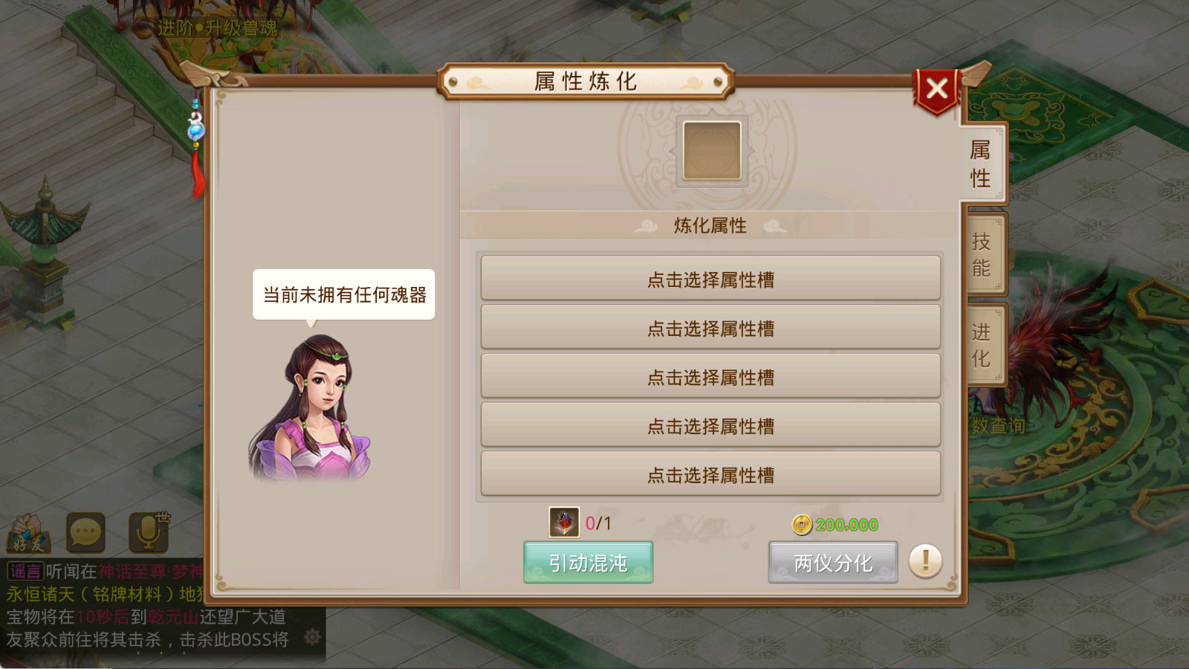Close the 属性炼化 dialog

[x=937, y=90]
